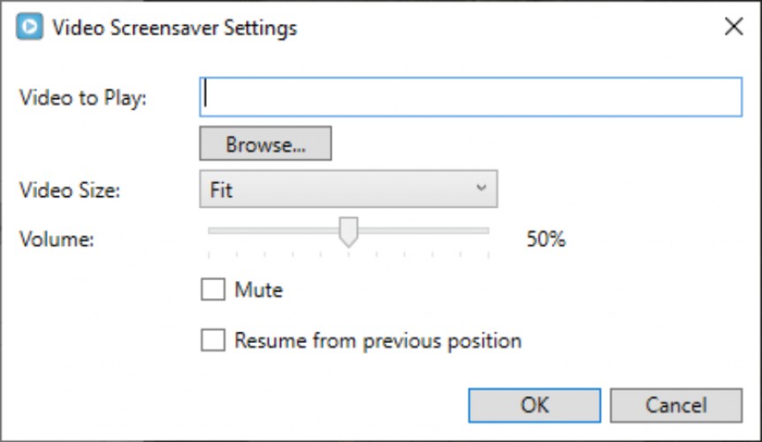Click the Video Screensaver Settings window title
This screenshot has height=442, width=762.
coord(175,27)
